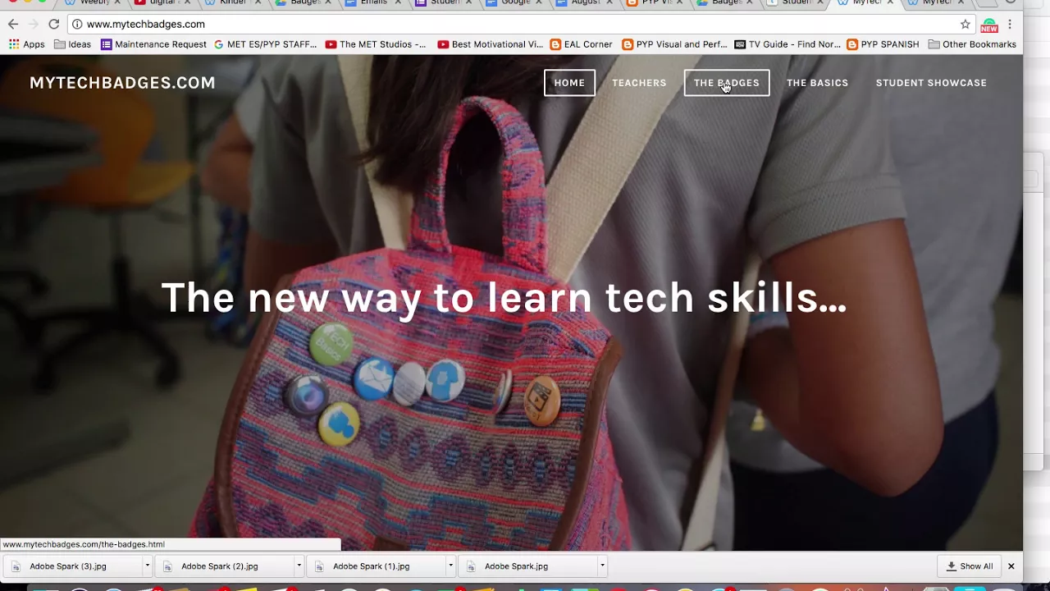This screenshot has width=1050, height=591.
Task: Open the Maintenance Request bookmark
Action: (153, 44)
